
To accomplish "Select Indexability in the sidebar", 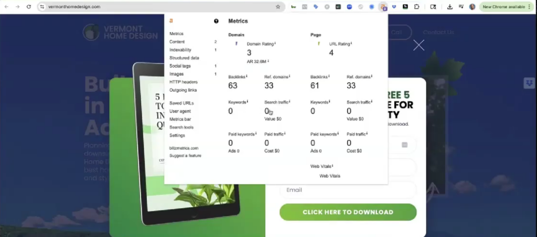I will 180,50.
